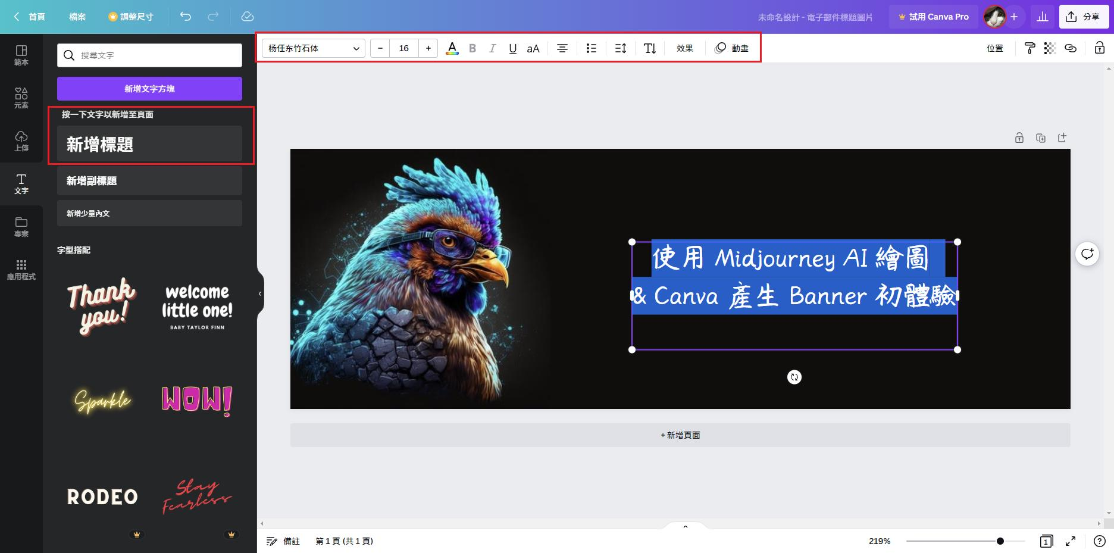
Task: Open the 效果 effects panel
Action: [x=684, y=48]
